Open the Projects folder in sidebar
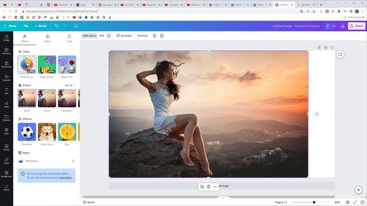This screenshot has width=367, height=206. coord(6,117)
